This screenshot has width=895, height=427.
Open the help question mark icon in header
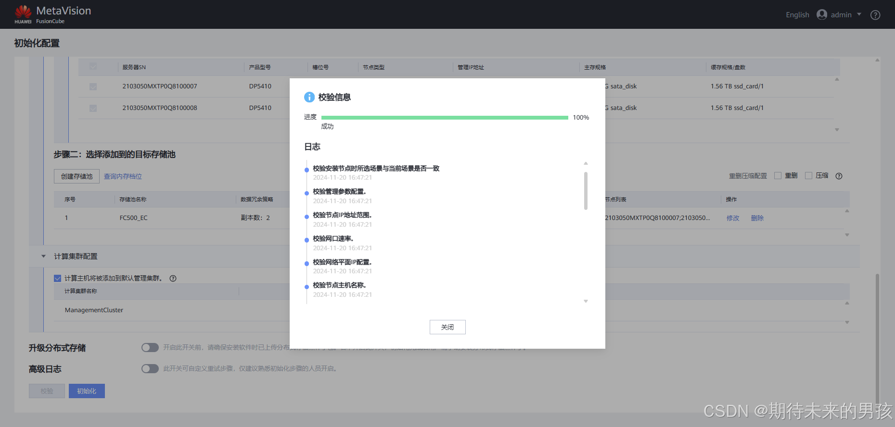[x=875, y=15]
